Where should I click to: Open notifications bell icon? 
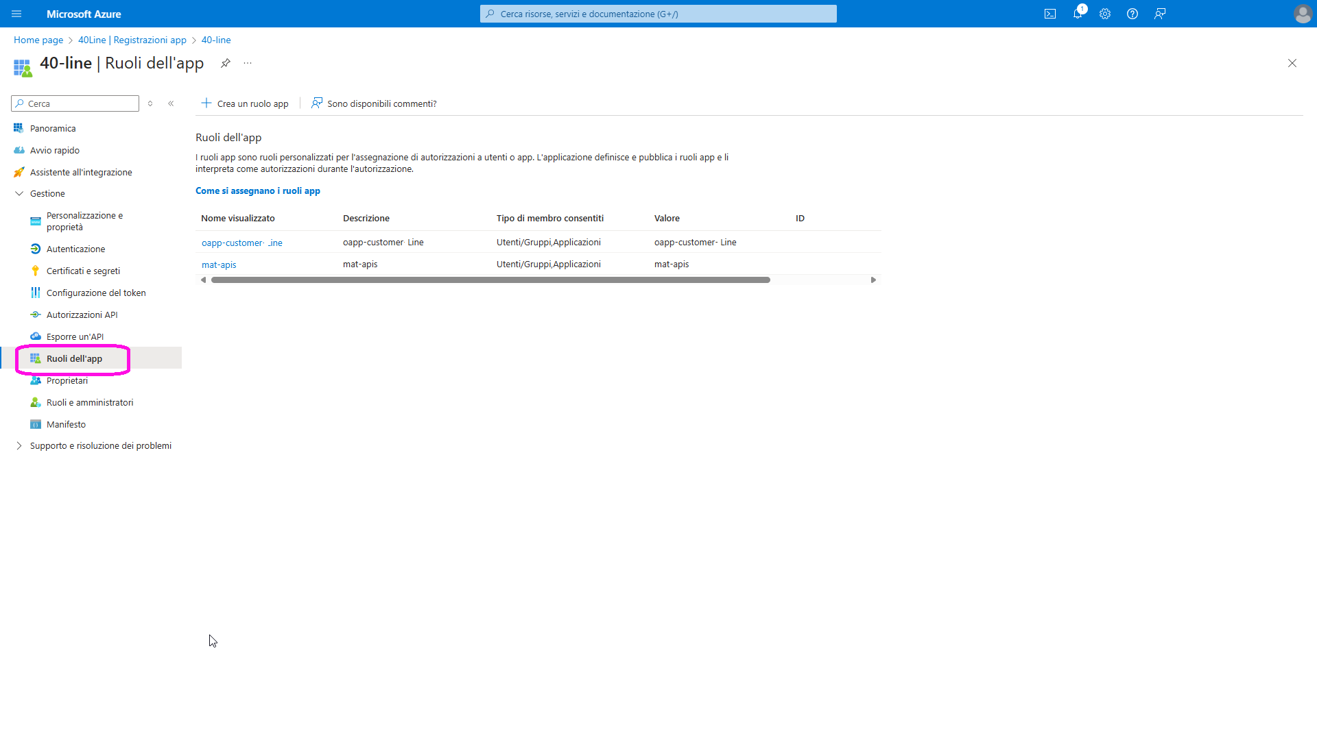[1078, 14]
